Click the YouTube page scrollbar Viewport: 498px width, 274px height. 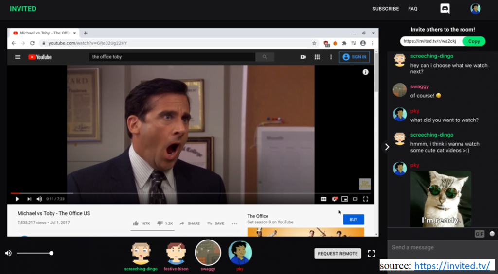376,72
